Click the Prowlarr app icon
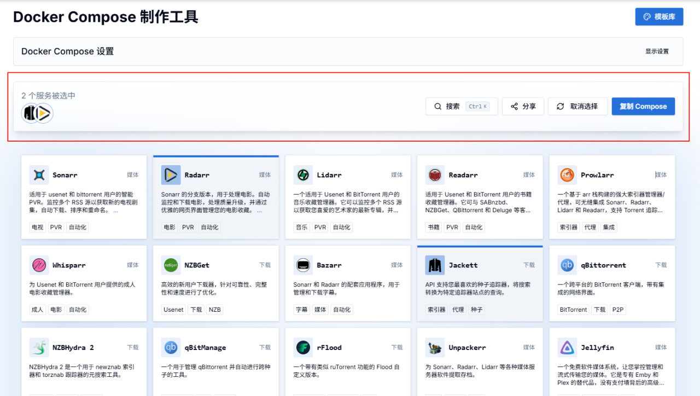This screenshot has width=700, height=396. pos(567,175)
